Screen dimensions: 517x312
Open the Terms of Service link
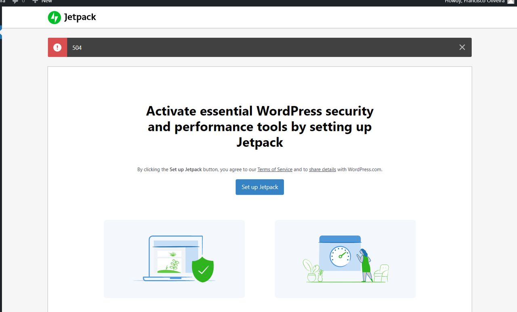pos(275,169)
